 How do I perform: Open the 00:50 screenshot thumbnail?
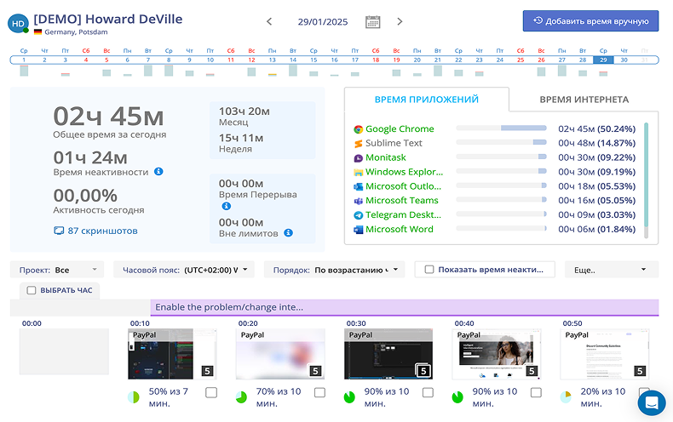(x=605, y=354)
